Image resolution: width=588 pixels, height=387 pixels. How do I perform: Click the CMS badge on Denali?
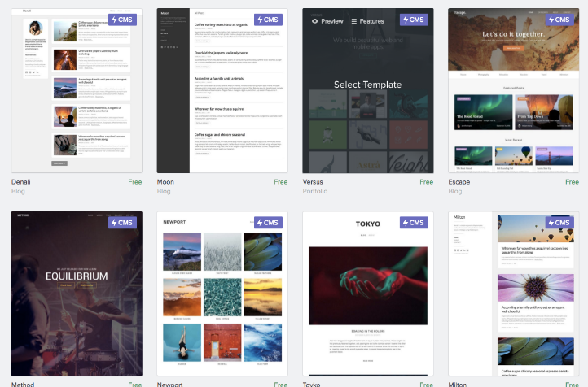tap(122, 20)
